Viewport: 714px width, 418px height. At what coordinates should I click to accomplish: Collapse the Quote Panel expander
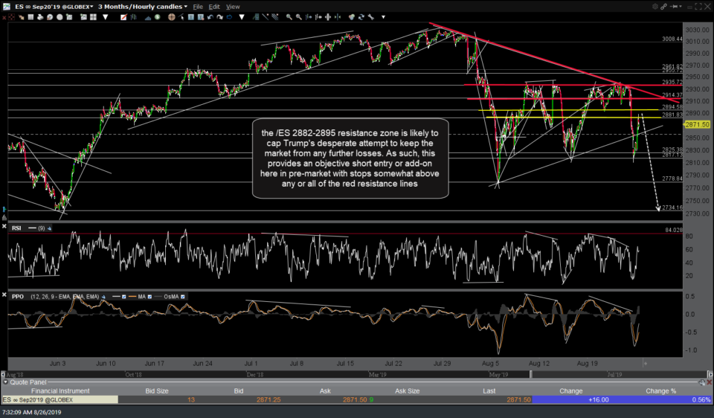(x=5, y=382)
